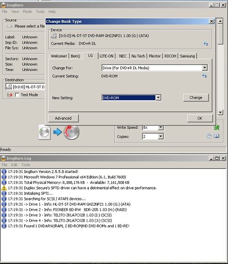Switch to the NEC tab
Image resolution: width=228 pixels, height=264 pixels.
(123, 56)
